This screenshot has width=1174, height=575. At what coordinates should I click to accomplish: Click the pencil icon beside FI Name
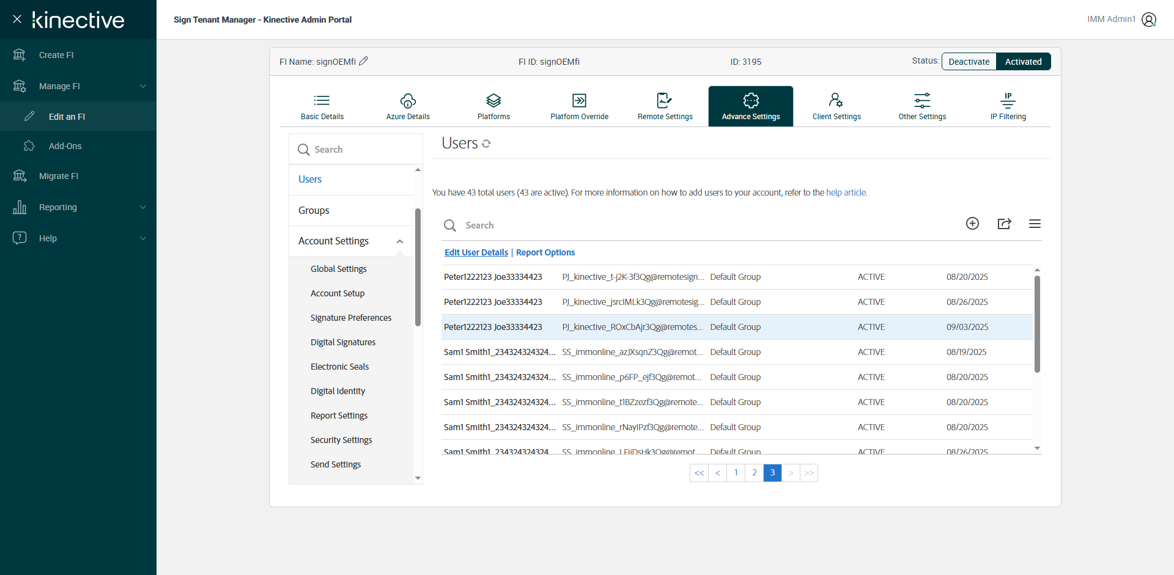coord(363,61)
